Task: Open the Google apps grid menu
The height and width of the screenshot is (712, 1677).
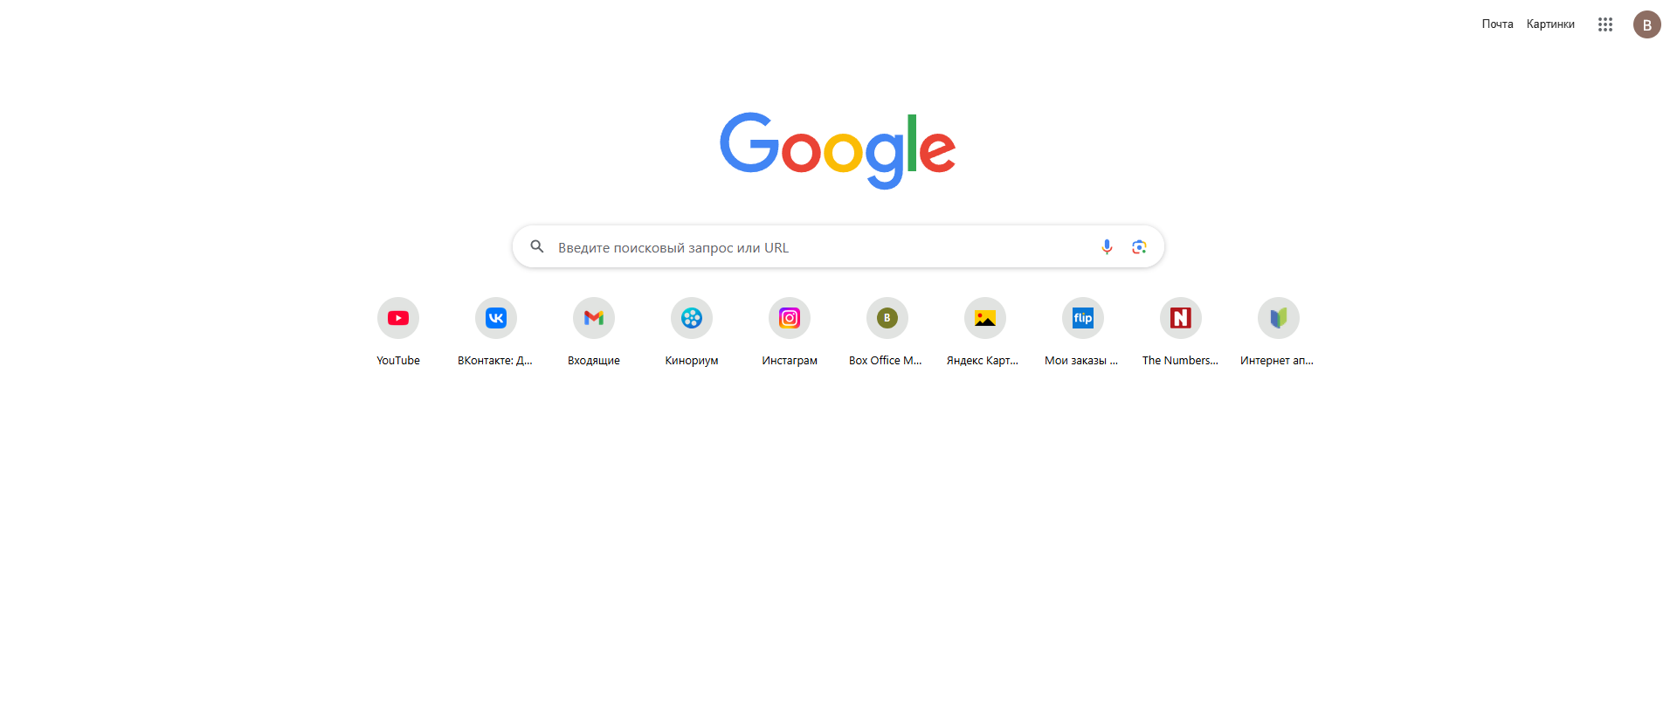Action: point(1605,24)
